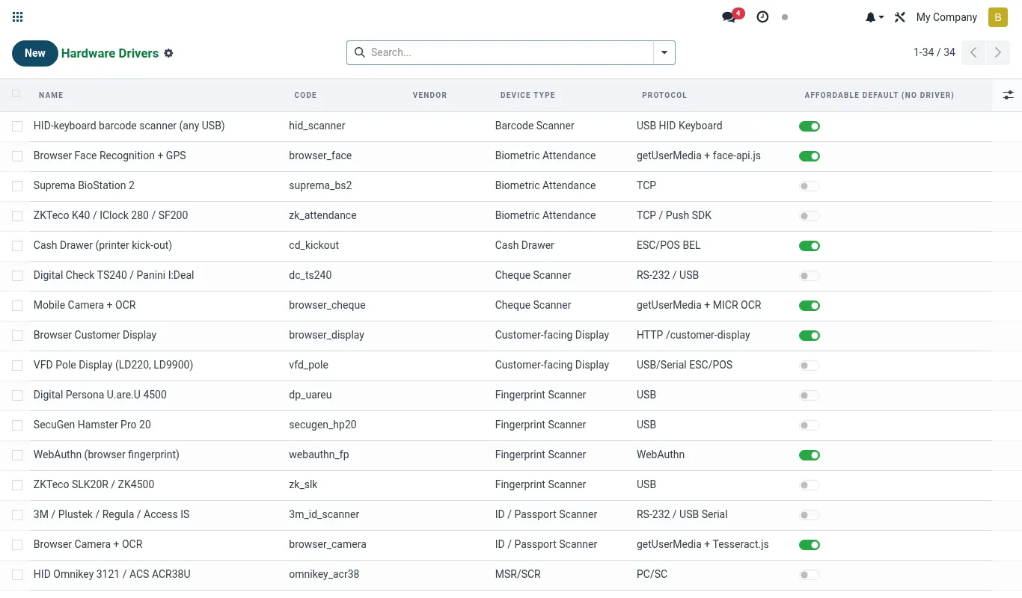Viewport: 1022px width, 598px height.
Task: Open the notifications bell menu
Action: point(875,17)
